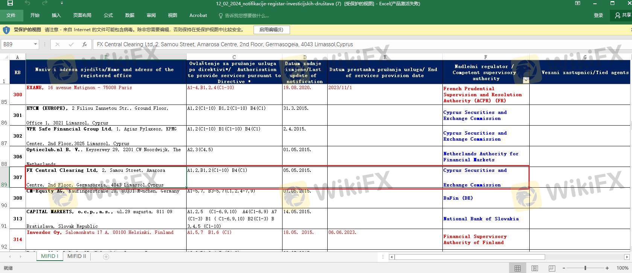Click the Redo arrow in quick access toolbar
Viewport: 632px width, 273px height.
[45, 3]
